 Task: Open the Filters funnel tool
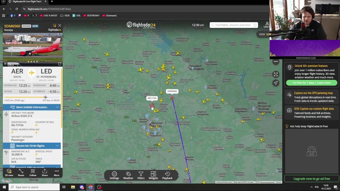pos(141,175)
